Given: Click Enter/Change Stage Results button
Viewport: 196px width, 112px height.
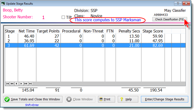Looking at the screenshot, I should [x=165, y=99].
